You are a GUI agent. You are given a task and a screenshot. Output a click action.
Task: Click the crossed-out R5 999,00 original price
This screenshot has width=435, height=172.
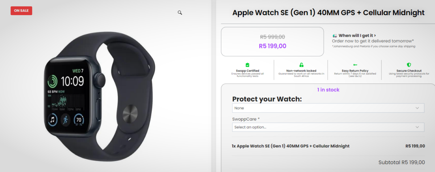tap(273, 36)
